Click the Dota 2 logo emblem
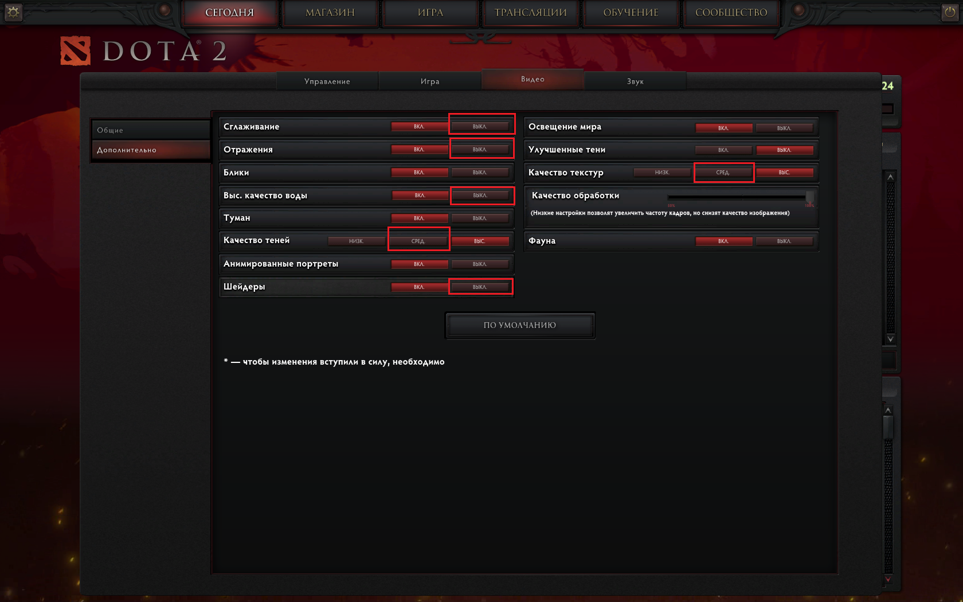Image resolution: width=963 pixels, height=602 pixels. click(76, 51)
